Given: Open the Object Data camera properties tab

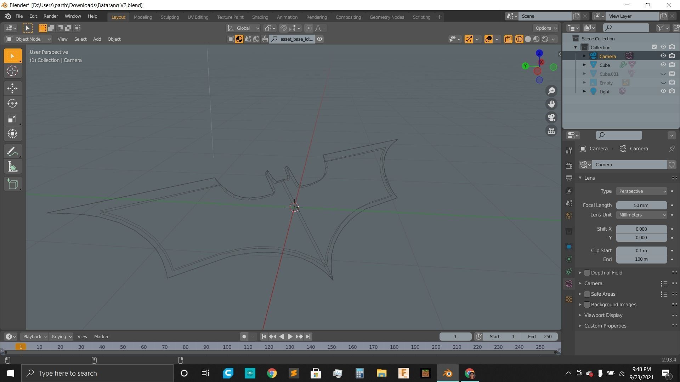Looking at the screenshot, I should click(x=569, y=284).
